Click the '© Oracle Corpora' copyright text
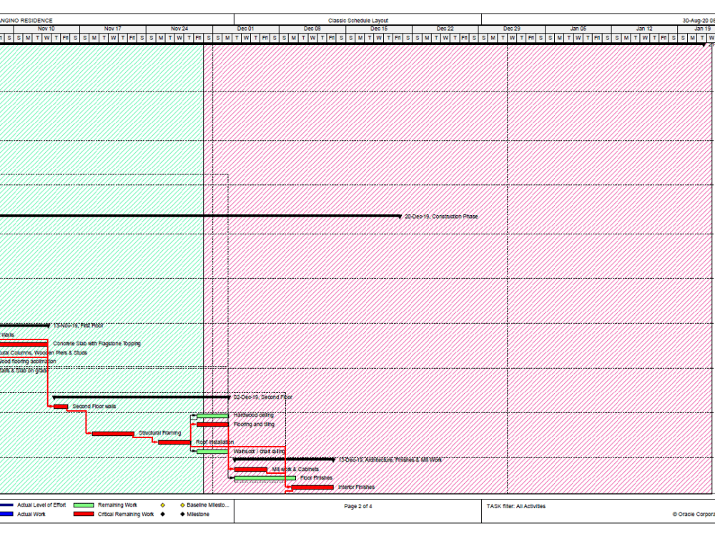Screen dimensions: 715x536 click(694, 515)
